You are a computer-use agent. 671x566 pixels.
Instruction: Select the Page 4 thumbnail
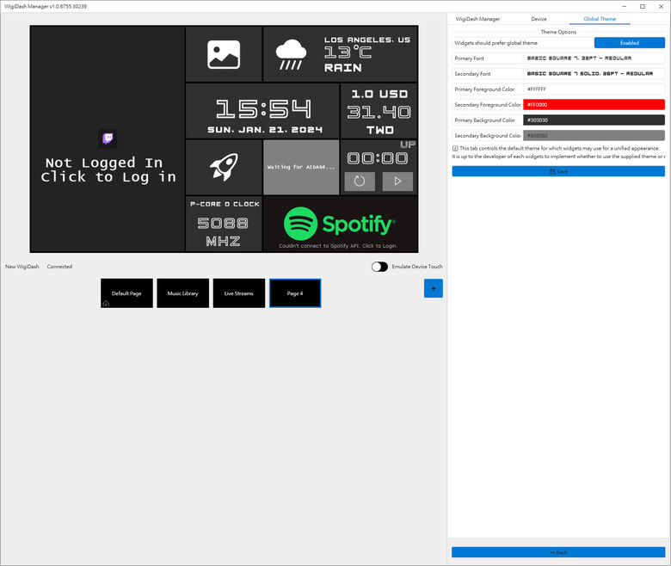pyautogui.click(x=295, y=293)
